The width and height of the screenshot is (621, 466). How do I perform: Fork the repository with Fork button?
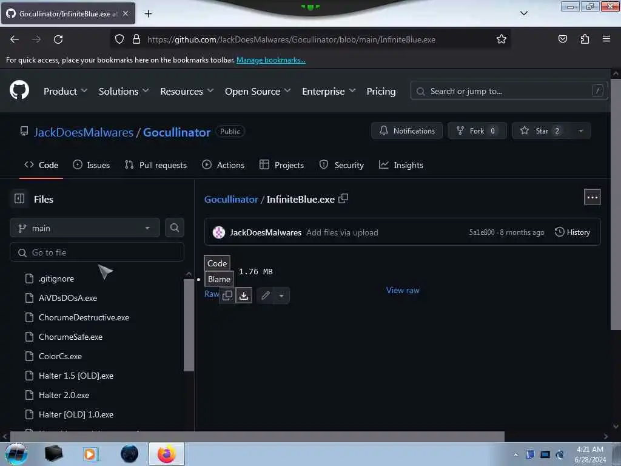(477, 131)
